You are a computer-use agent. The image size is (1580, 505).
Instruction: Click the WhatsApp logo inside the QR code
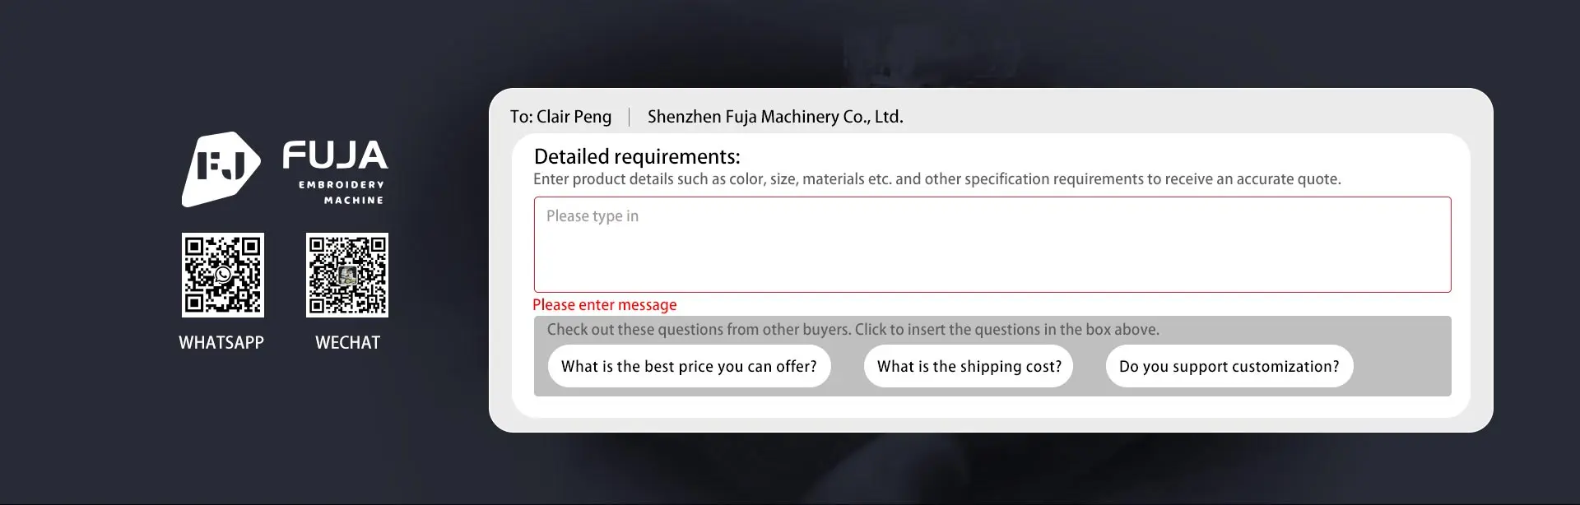click(223, 275)
